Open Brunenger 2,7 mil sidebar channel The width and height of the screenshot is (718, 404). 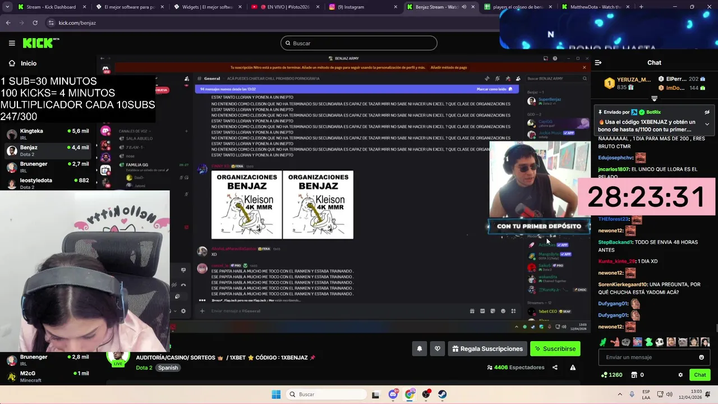point(48,167)
